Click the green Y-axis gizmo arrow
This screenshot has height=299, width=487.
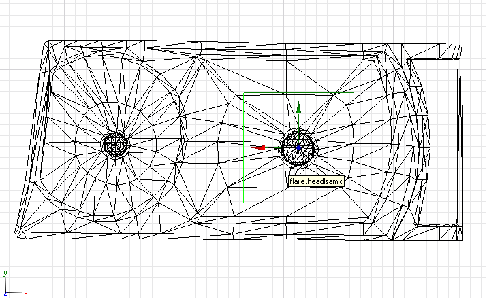(298, 106)
